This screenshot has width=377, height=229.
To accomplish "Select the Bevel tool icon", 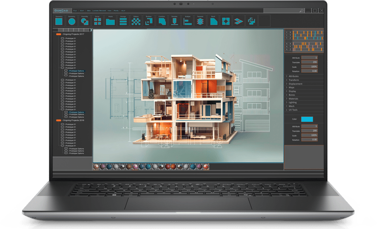I will point(214,22).
